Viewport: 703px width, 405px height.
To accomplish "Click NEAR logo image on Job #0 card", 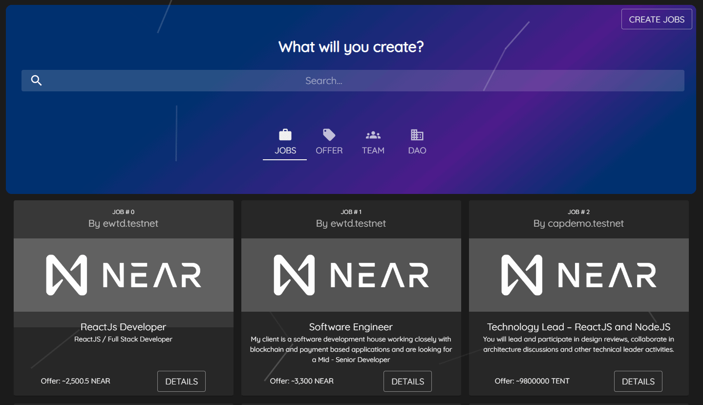I will pos(124,275).
